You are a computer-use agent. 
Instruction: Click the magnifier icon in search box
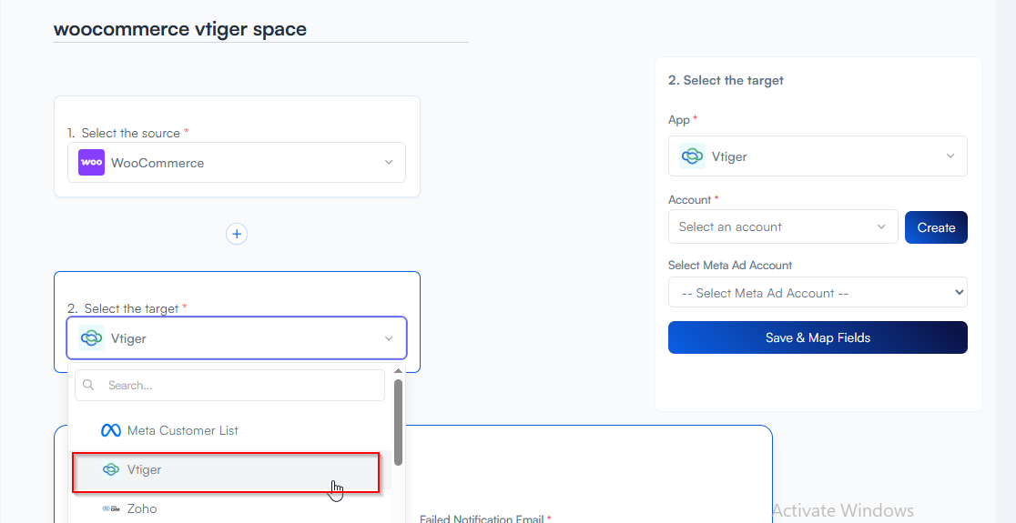89,386
